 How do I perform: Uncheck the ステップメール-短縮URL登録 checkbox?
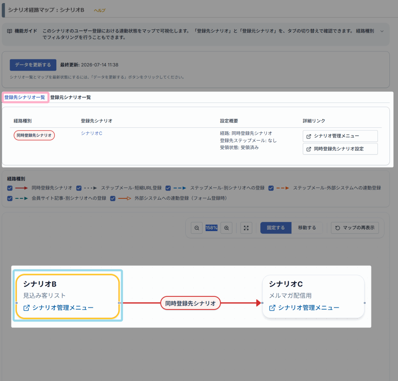click(79, 188)
